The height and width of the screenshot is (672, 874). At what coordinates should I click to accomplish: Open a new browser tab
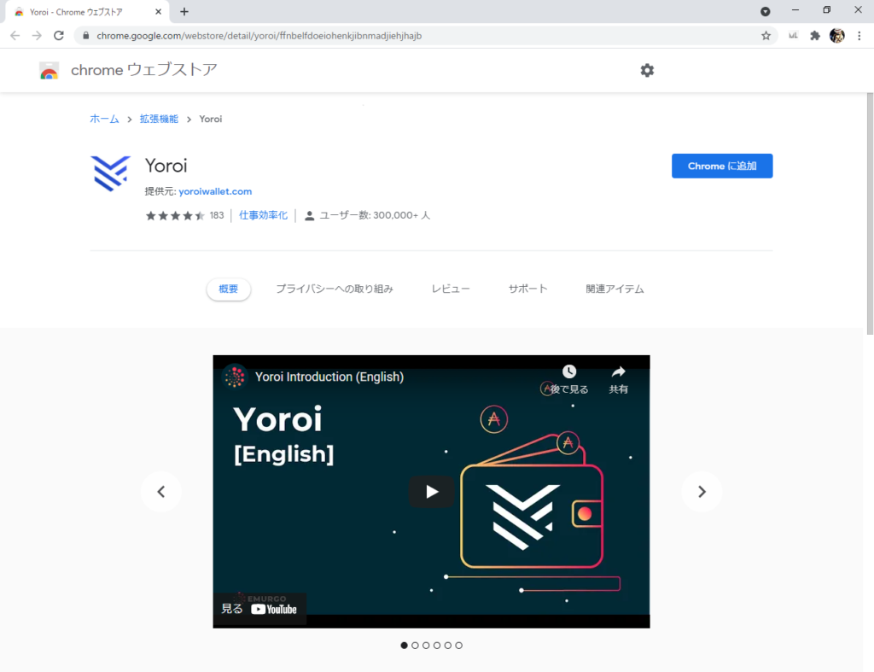coord(184,12)
